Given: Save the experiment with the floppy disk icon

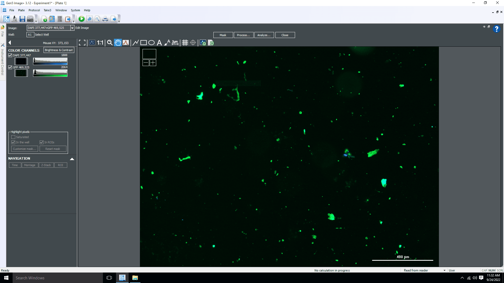Looking at the screenshot, I should click(22, 19).
